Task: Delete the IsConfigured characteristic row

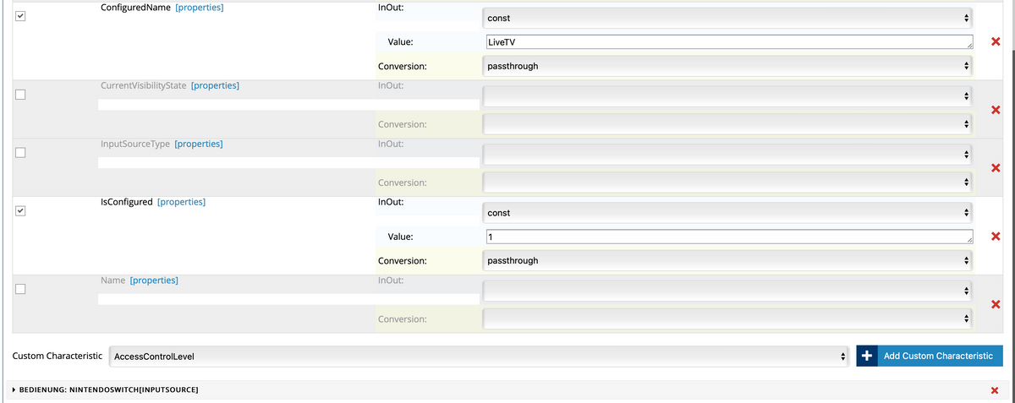Action: click(996, 236)
